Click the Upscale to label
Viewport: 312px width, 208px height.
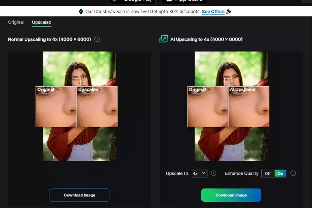177,173
